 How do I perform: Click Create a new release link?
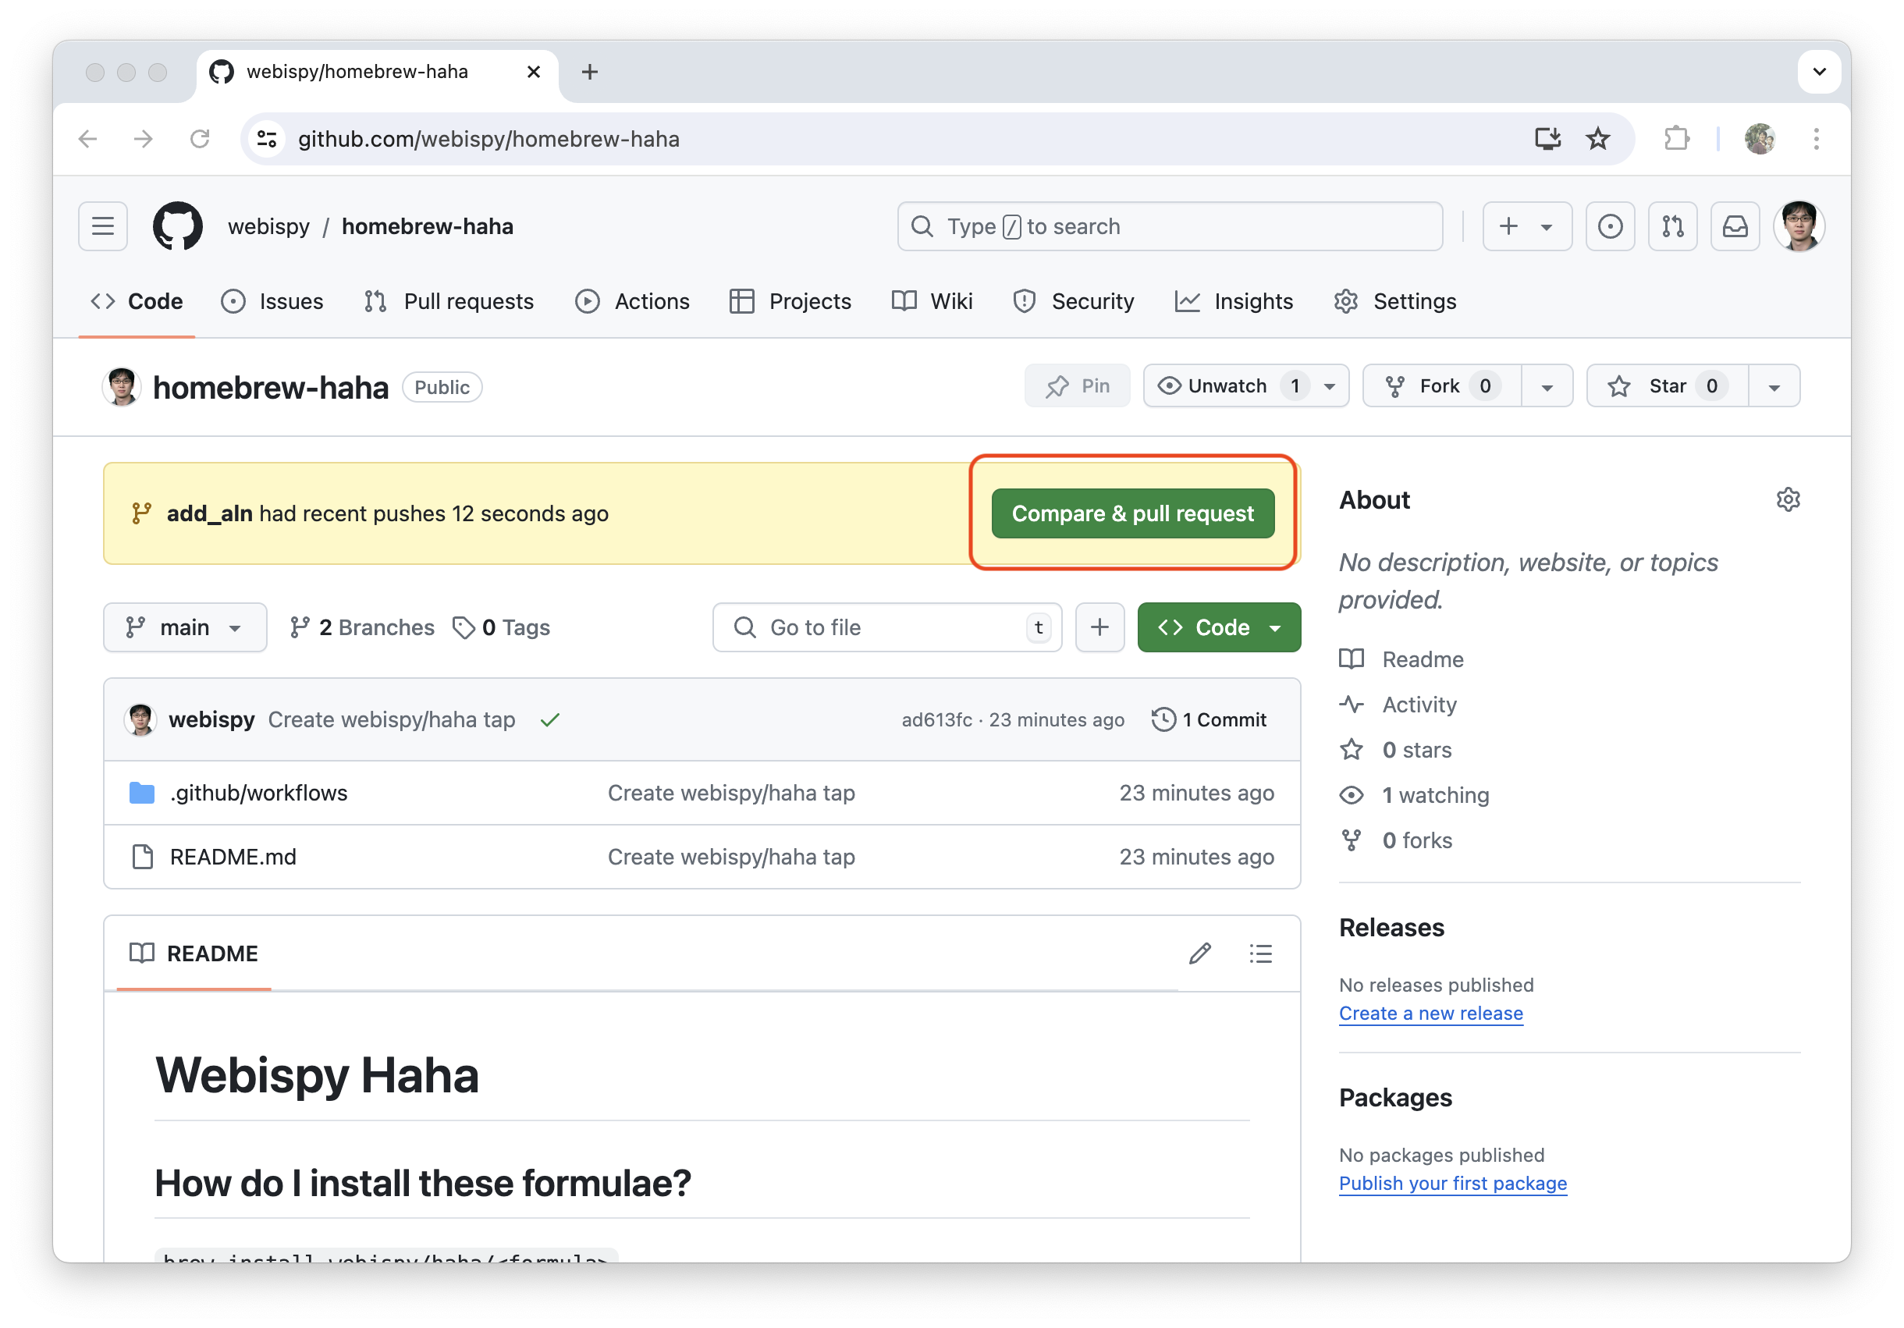click(1430, 1013)
